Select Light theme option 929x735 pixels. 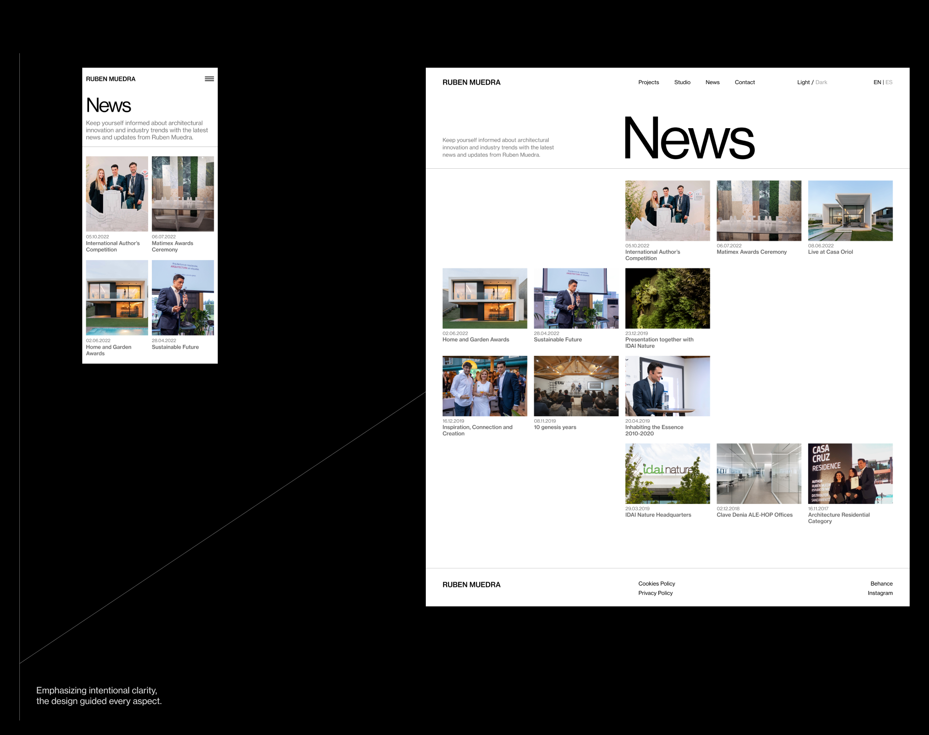pyautogui.click(x=803, y=82)
